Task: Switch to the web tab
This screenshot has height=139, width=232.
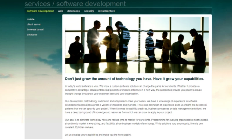Action: 60,11
